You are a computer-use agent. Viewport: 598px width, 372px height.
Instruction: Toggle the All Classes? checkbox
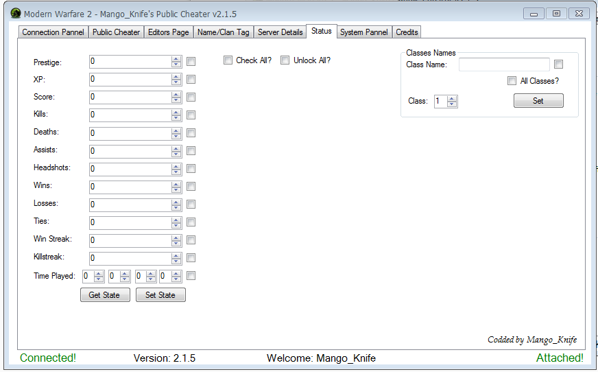click(512, 81)
